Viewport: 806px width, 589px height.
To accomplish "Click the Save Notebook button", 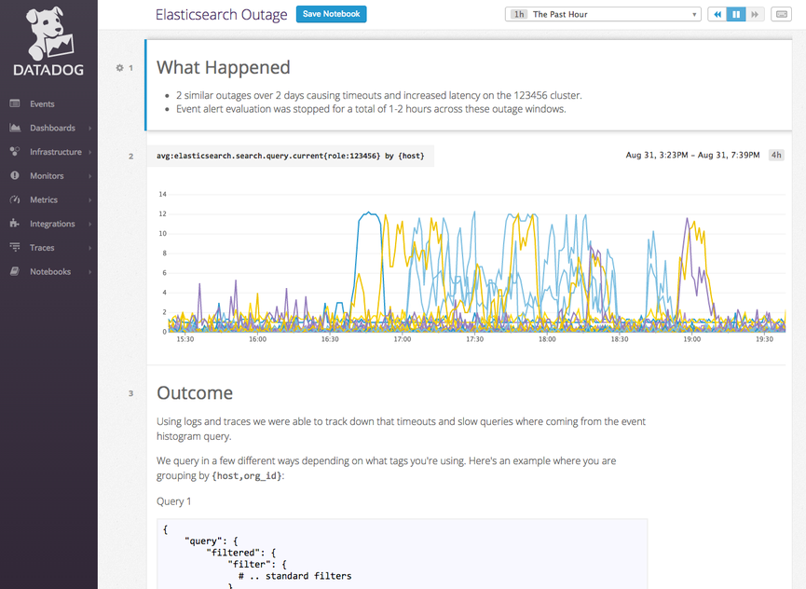I will pos(331,14).
